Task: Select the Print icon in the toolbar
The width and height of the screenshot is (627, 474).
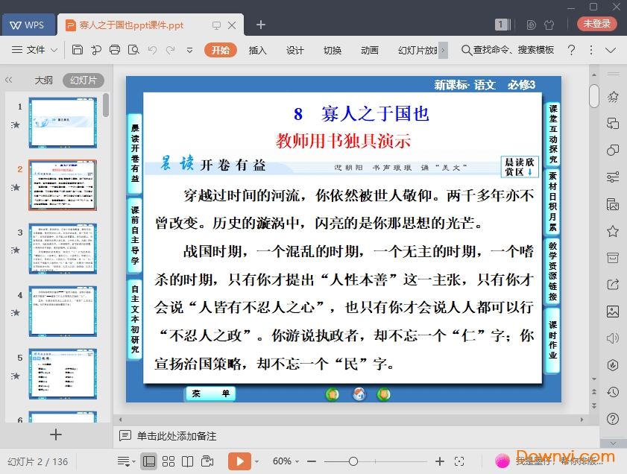Action: (x=114, y=50)
